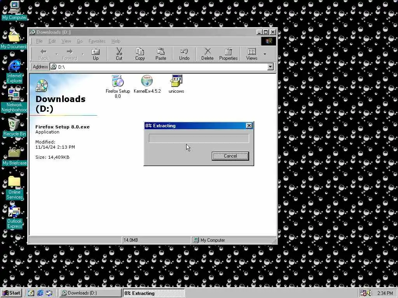
Task: Launch Outlook Express from quick launch
Action: 49,293
